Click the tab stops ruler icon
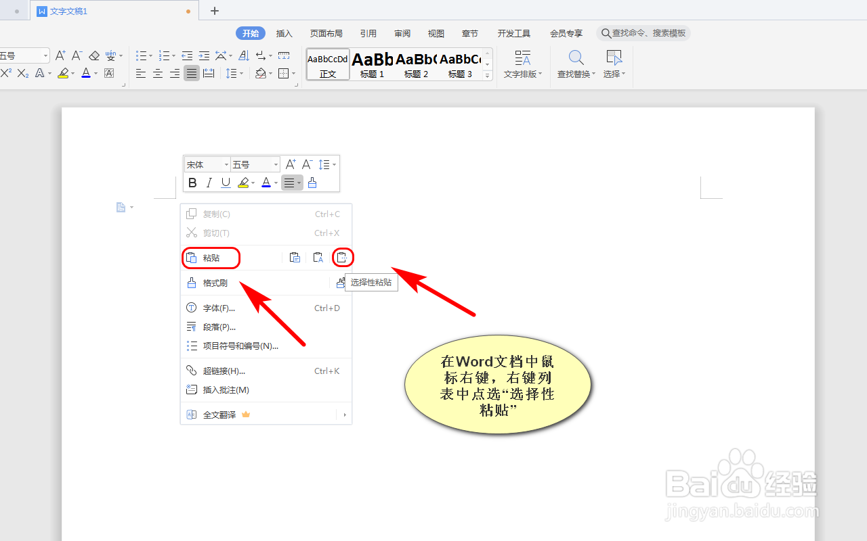867x541 pixels. (x=284, y=55)
